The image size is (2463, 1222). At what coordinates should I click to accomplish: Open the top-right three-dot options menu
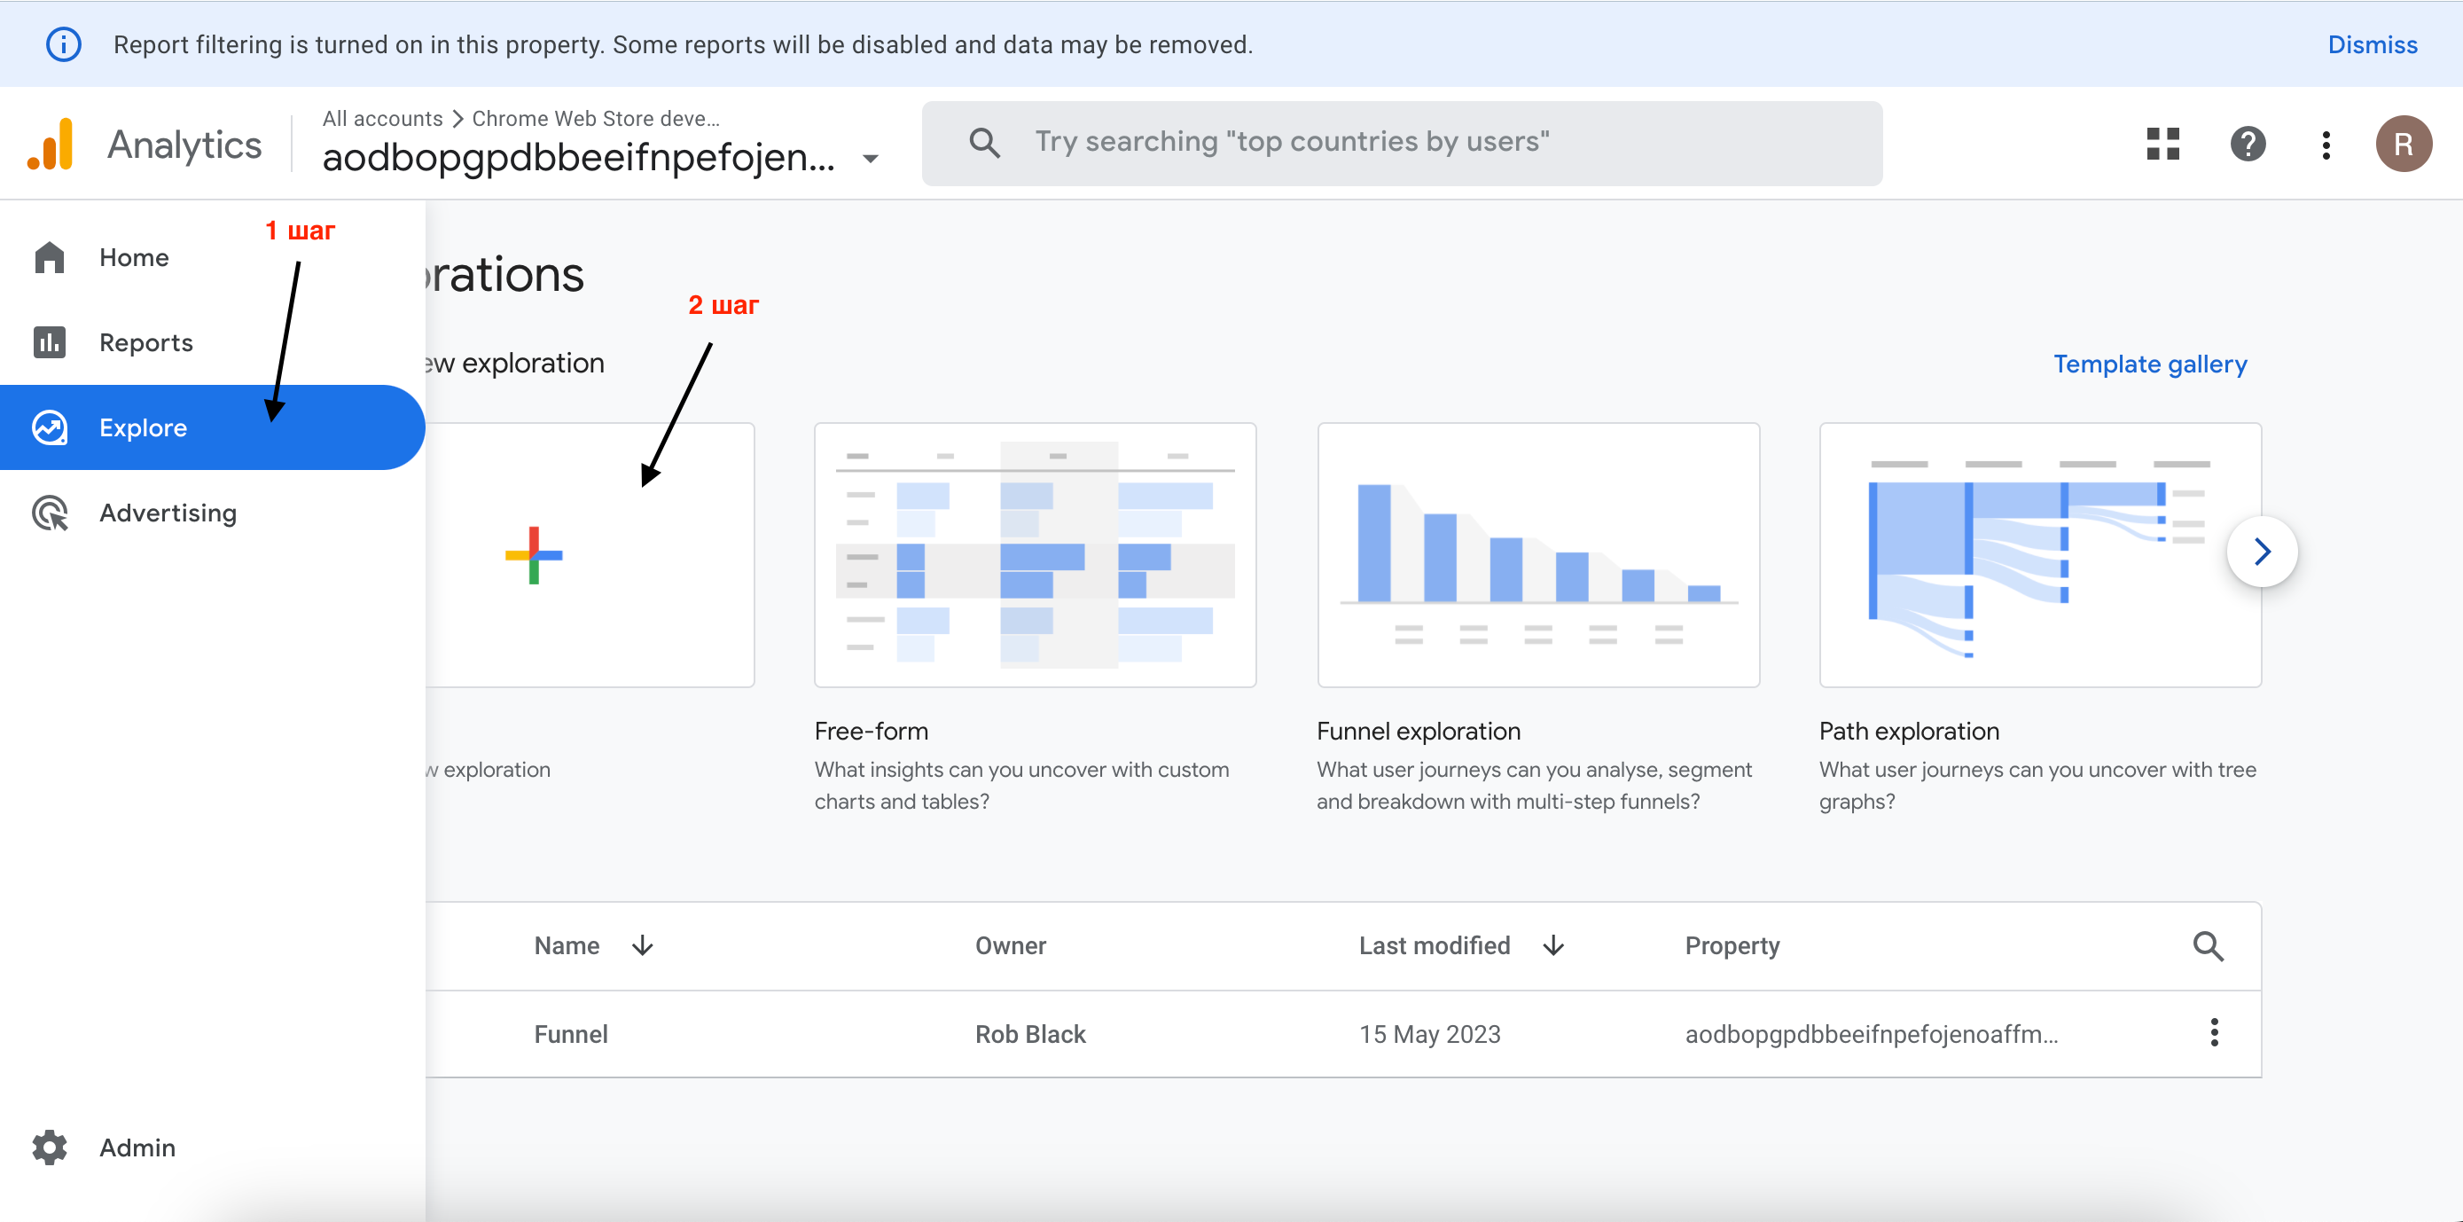[2326, 145]
